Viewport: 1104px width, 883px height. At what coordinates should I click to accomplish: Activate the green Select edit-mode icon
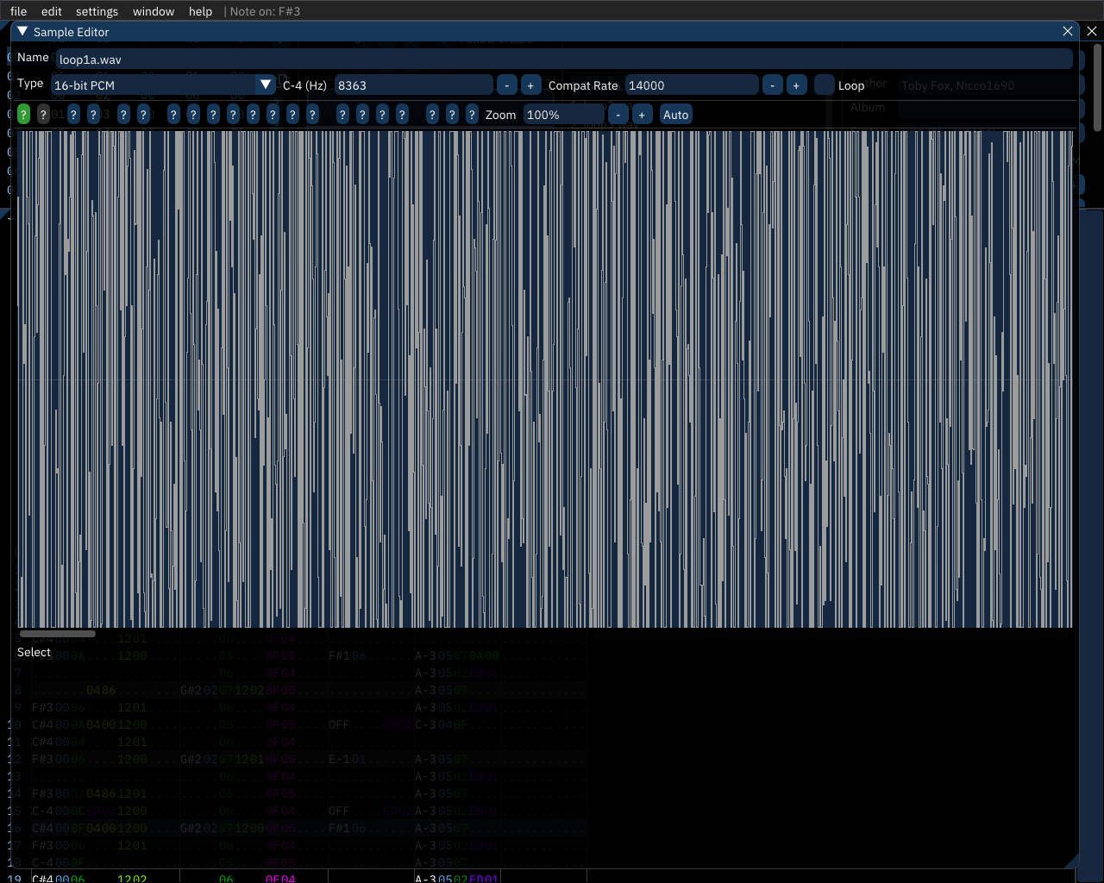pos(23,115)
